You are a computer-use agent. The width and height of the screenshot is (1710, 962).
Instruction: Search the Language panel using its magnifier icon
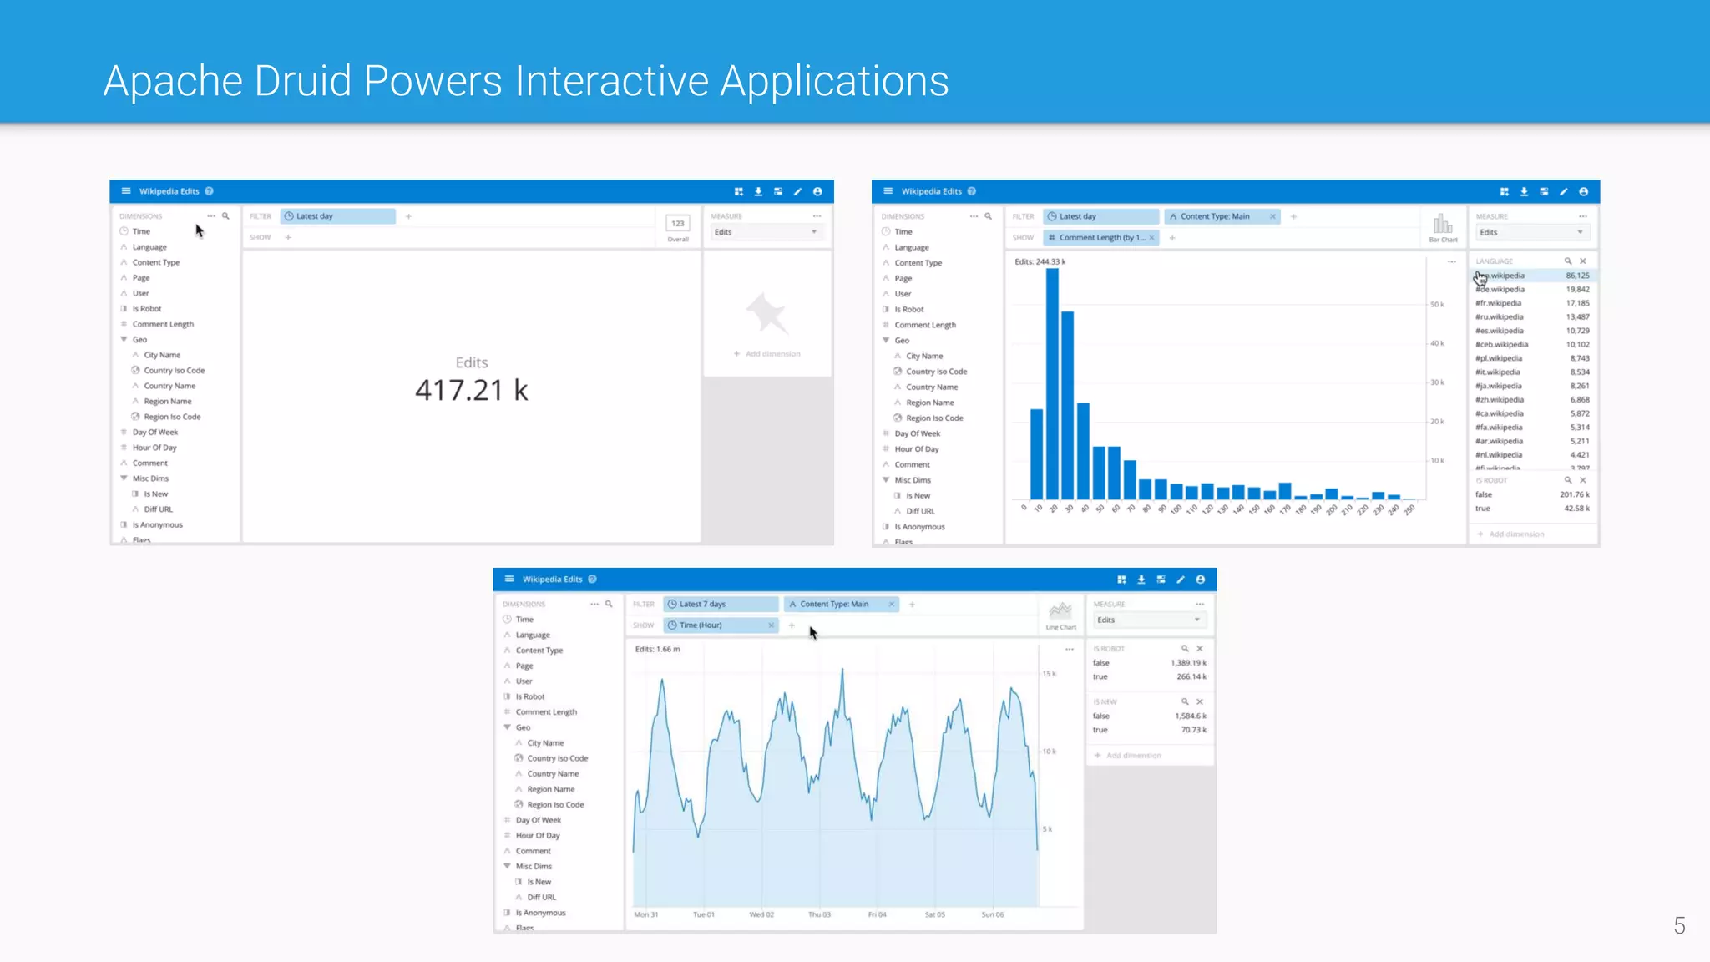1568,261
